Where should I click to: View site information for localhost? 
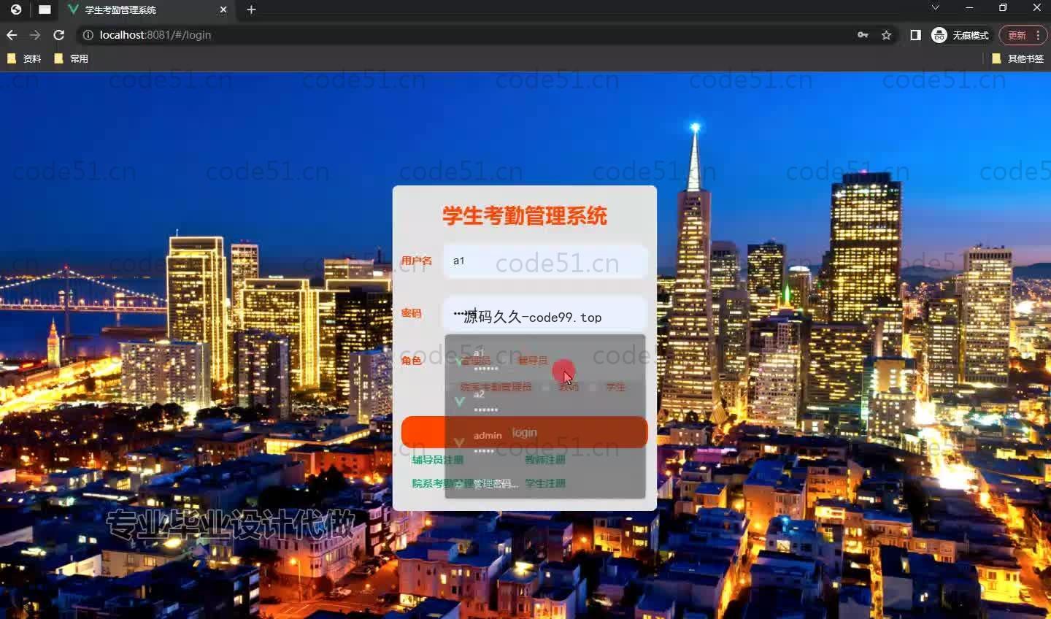click(x=88, y=35)
